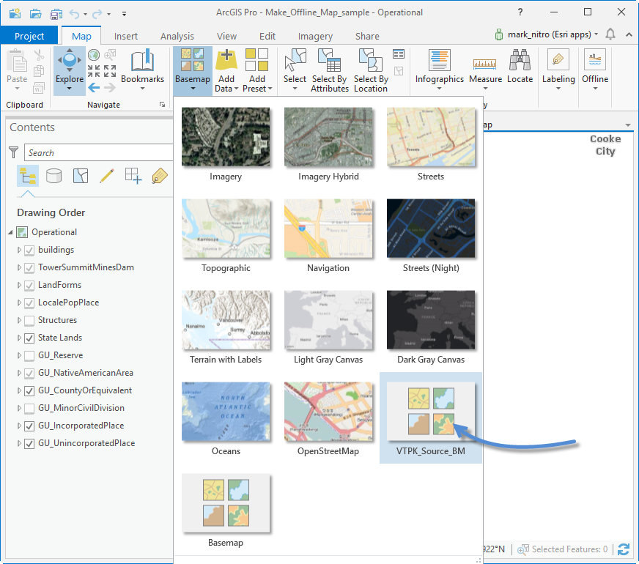
Task: Uncheck GU_CountyOrEquivalent layer
Action: (x=29, y=391)
